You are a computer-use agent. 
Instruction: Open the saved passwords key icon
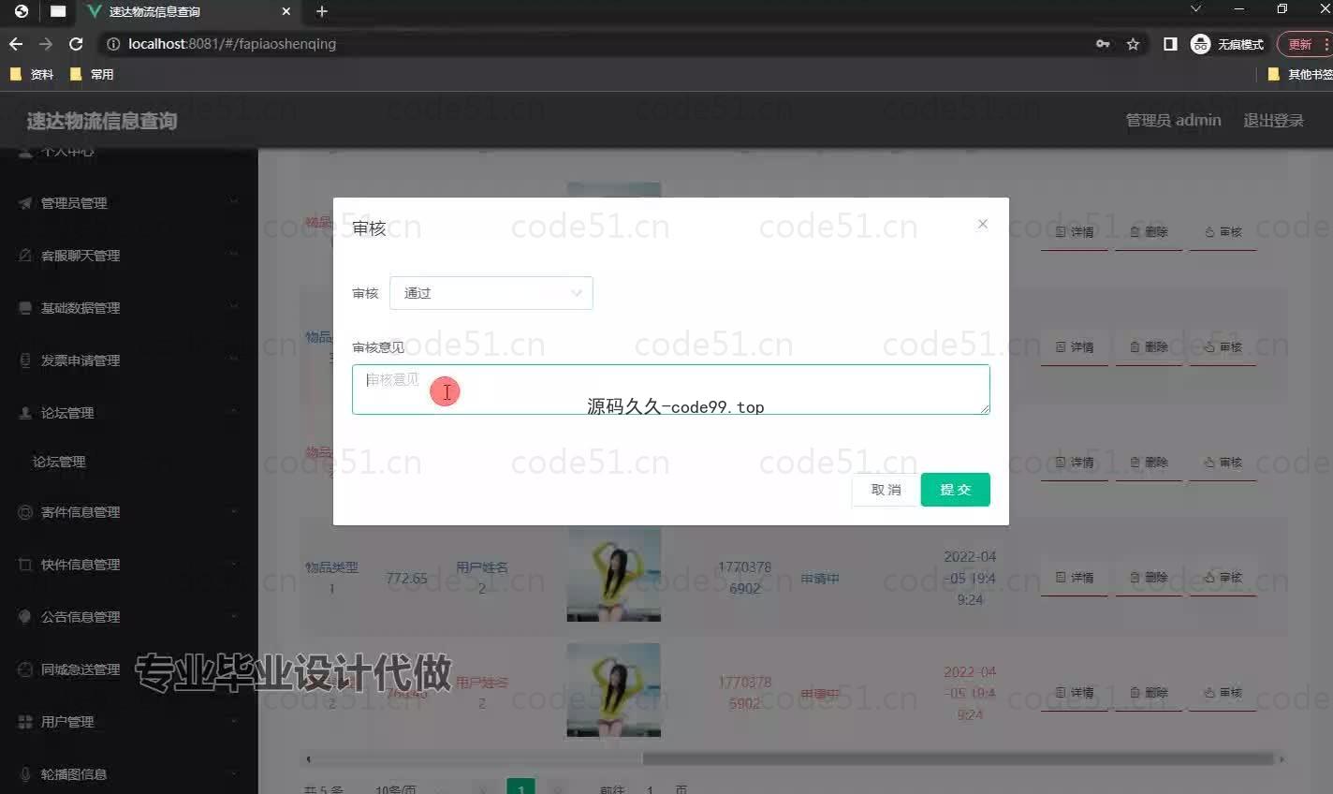pos(1103,44)
